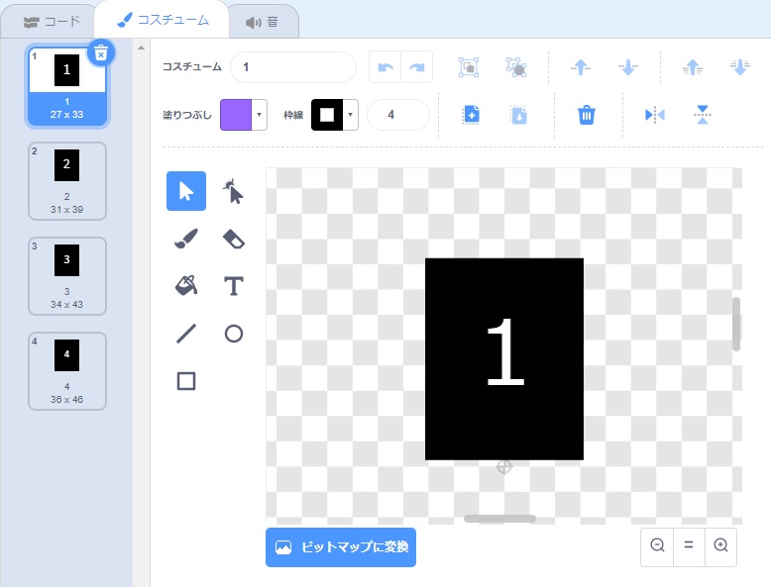This screenshot has width=771, height=587.
Task: Choose the Reshape tool
Action: coord(234,192)
